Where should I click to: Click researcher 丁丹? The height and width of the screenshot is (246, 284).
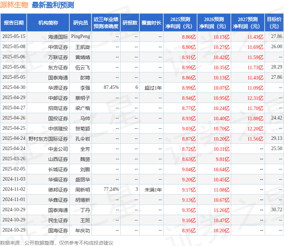pos(85,210)
